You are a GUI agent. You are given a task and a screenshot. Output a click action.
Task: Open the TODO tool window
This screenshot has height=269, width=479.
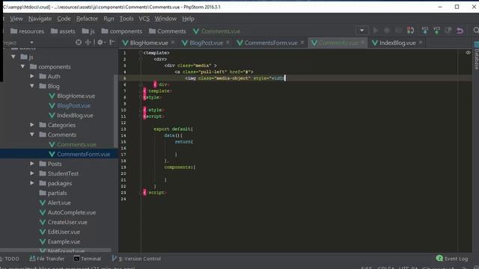pyautogui.click(x=10, y=259)
